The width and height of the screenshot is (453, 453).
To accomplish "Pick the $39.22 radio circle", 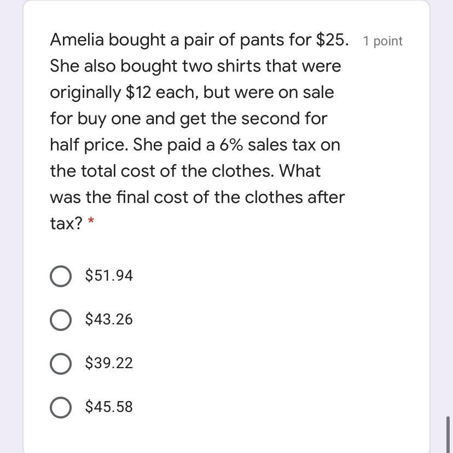I will coord(60,364).
